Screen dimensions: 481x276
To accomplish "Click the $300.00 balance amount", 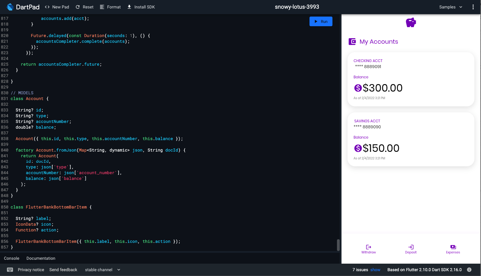I will pos(383,88).
